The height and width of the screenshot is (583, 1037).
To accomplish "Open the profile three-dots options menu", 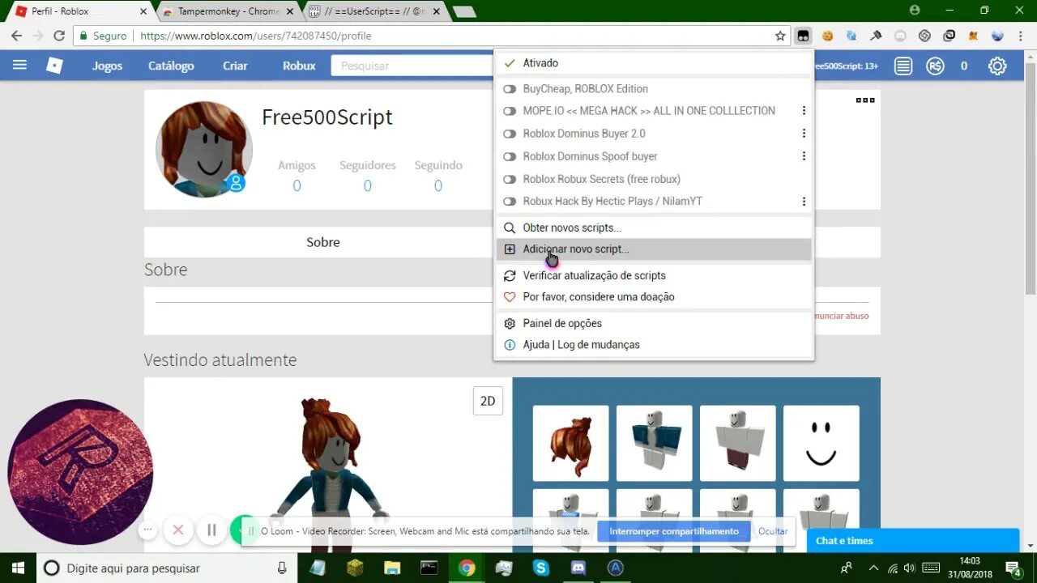I will click(x=865, y=100).
